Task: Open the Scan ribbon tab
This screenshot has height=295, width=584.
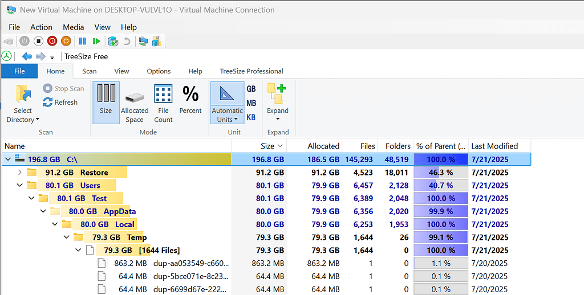Action: [90, 71]
